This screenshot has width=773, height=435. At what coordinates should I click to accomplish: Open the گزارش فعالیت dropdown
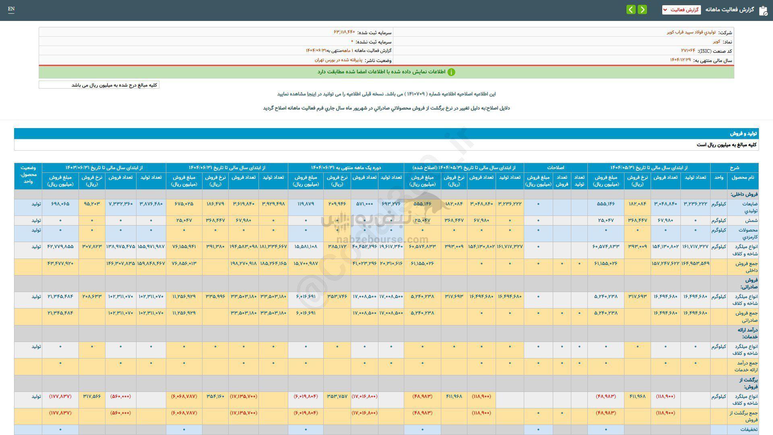[x=681, y=10]
